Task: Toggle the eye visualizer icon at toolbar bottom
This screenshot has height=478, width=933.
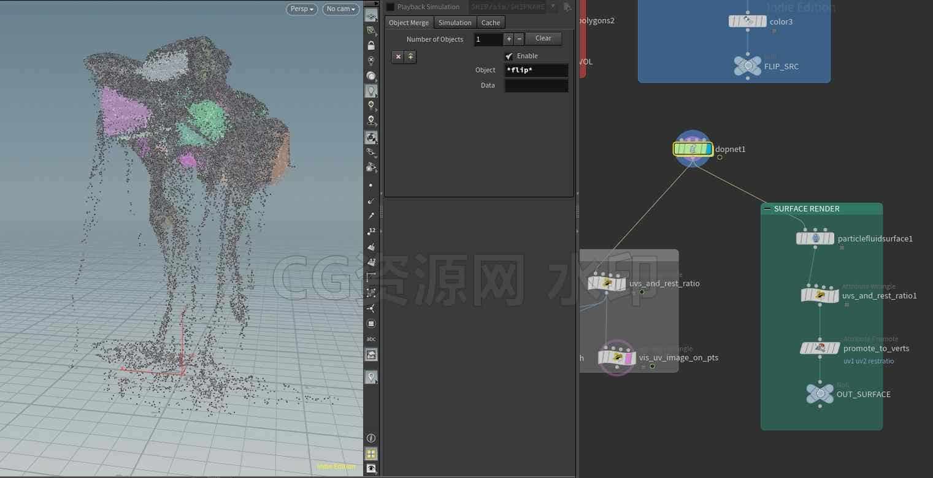Action: 371,468
